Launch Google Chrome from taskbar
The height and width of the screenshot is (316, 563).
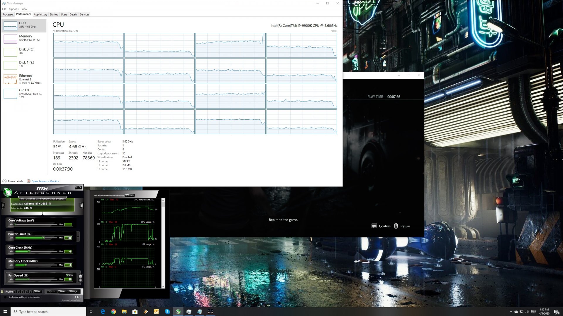pos(113,312)
